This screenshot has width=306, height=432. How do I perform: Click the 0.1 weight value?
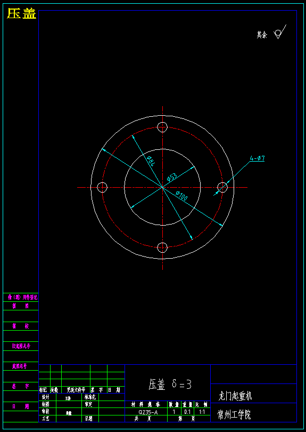coord(188,412)
